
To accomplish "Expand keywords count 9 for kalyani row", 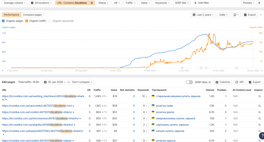I will pos(145,131).
